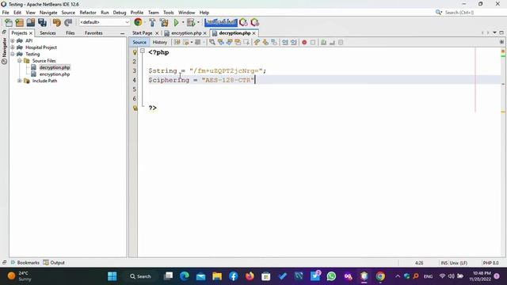This screenshot has width=507, height=285.
Task: Click the Redo toolbar icon
Action: 68,22
